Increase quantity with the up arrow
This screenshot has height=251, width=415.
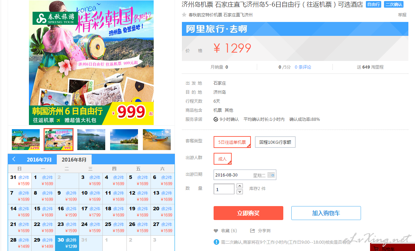point(240,186)
